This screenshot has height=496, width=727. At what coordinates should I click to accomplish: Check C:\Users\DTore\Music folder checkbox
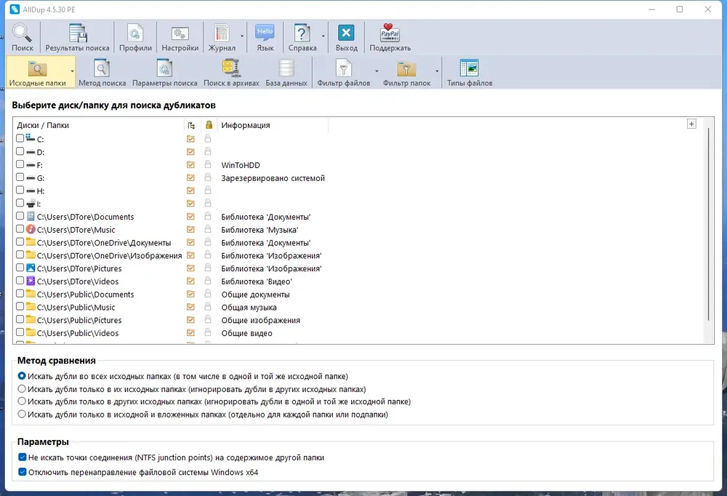pyautogui.click(x=20, y=229)
